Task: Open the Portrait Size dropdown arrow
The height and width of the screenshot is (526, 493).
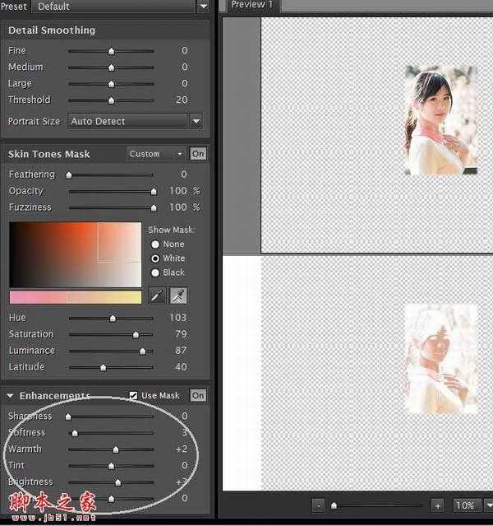Action: 196,121
